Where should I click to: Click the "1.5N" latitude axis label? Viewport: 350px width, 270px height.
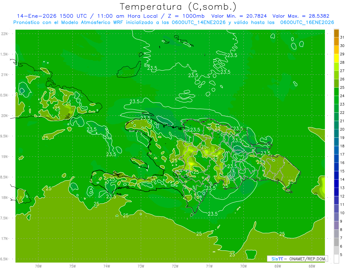(4, 54)
